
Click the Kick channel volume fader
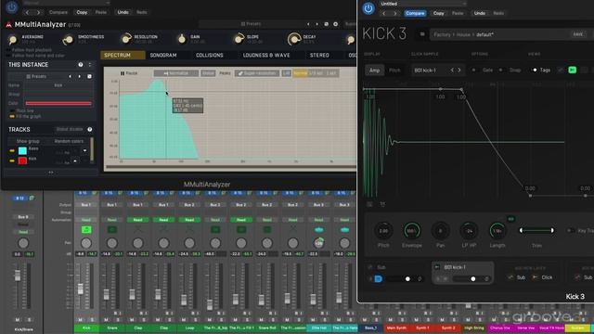pos(81,289)
